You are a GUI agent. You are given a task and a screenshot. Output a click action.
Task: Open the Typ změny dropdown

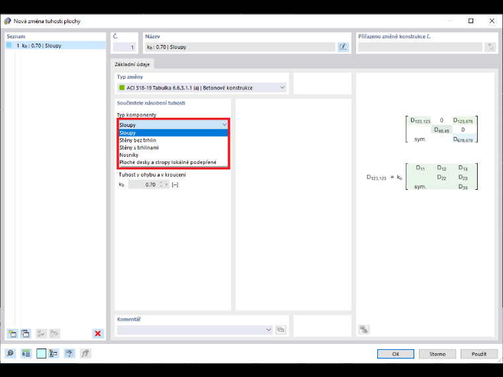coord(202,87)
